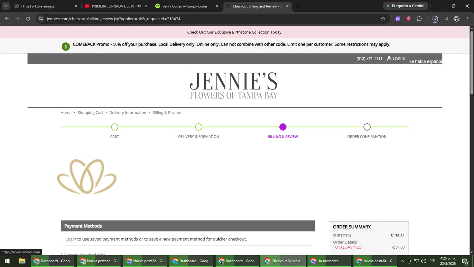
Task: Click the Order Details label
Action: click(345, 242)
